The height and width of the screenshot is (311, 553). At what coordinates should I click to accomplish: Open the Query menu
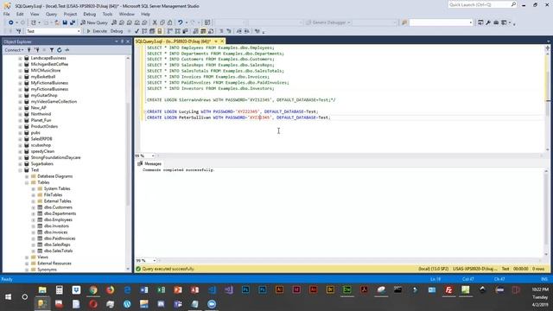pyautogui.click(x=51, y=14)
